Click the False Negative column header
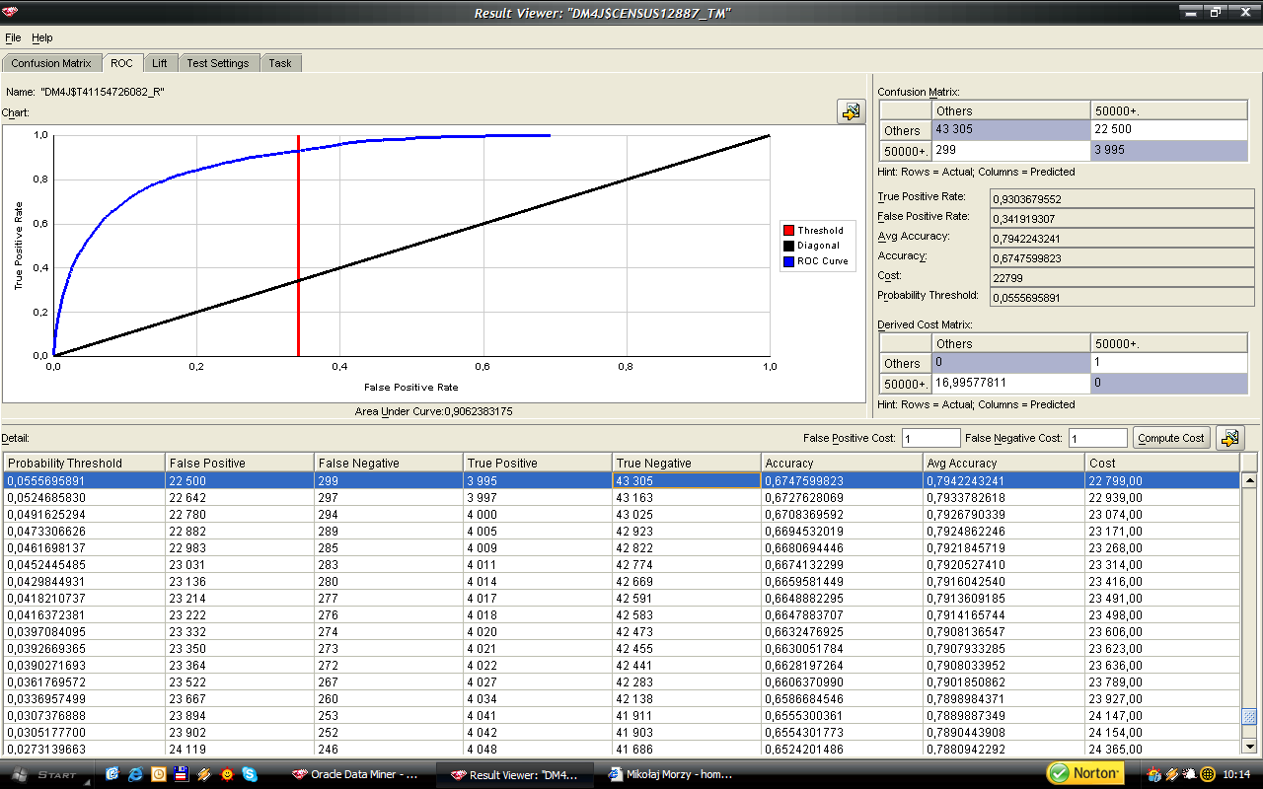The image size is (1263, 789). pyautogui.click(x=388, y=463)
